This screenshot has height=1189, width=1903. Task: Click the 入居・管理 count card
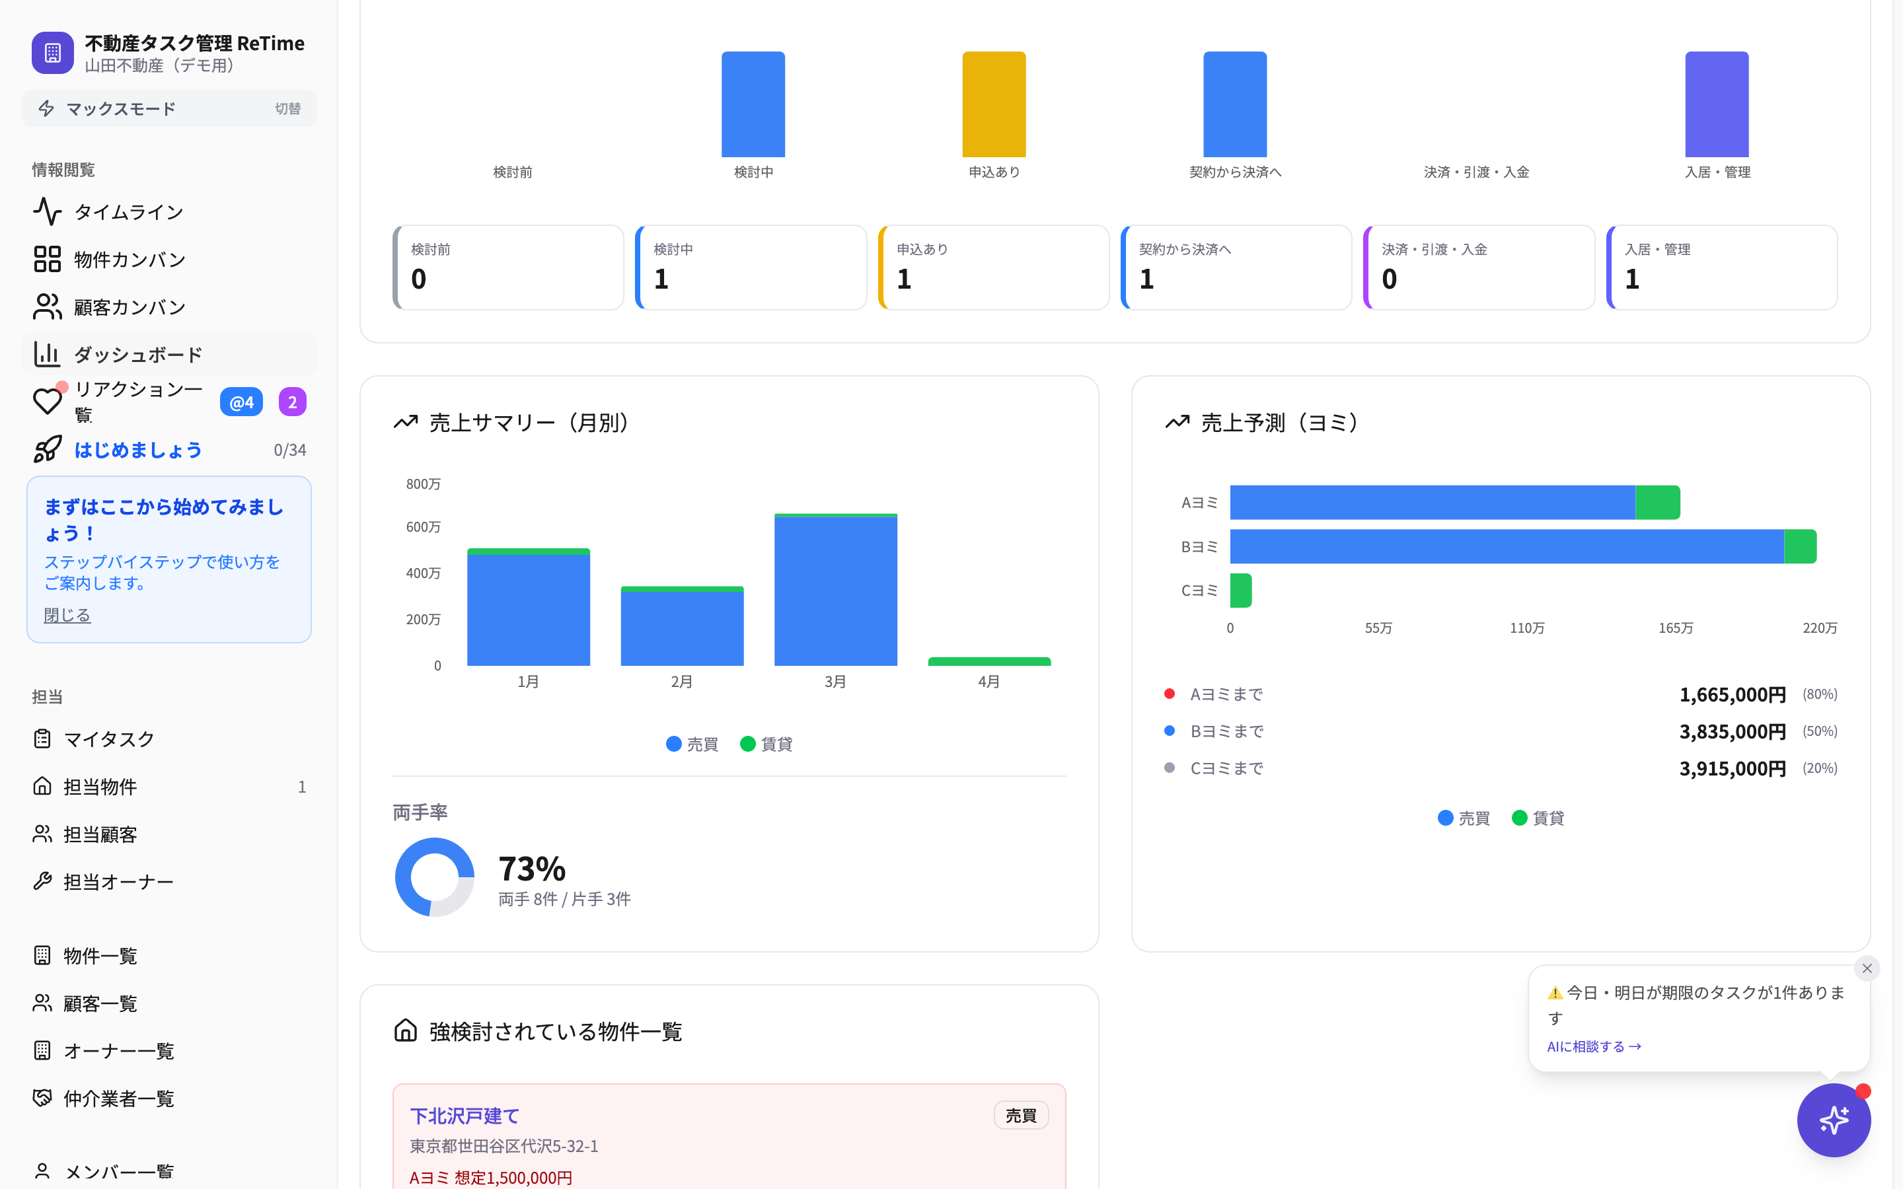(x=1722, y=268)
